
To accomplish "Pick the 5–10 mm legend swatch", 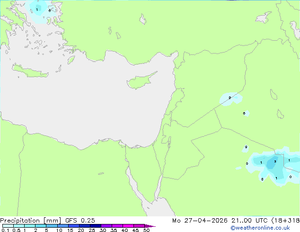I will click(52, 226).
